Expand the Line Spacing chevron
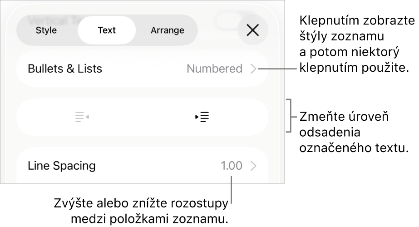Image resolution: width=419 pixels, height=227 pixels. [x=253, y=166]
